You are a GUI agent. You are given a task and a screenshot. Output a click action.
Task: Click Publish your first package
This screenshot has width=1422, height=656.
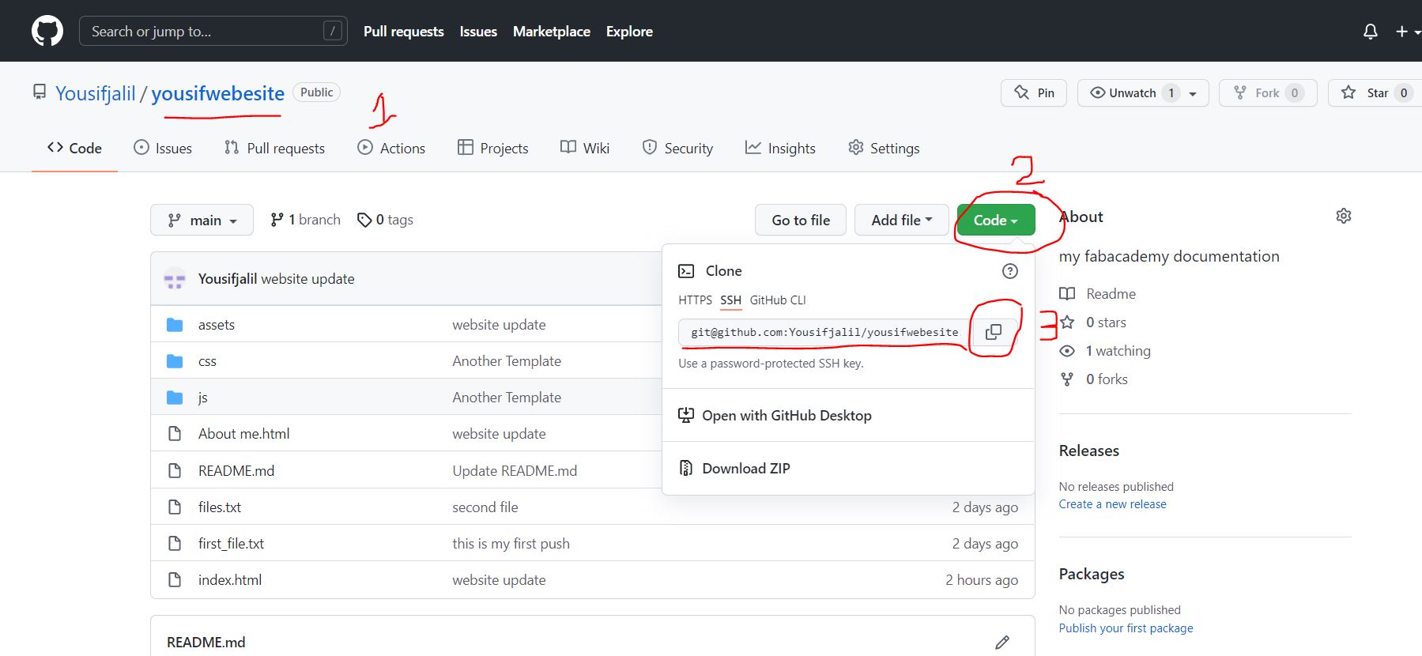(x=1126, y=628)
